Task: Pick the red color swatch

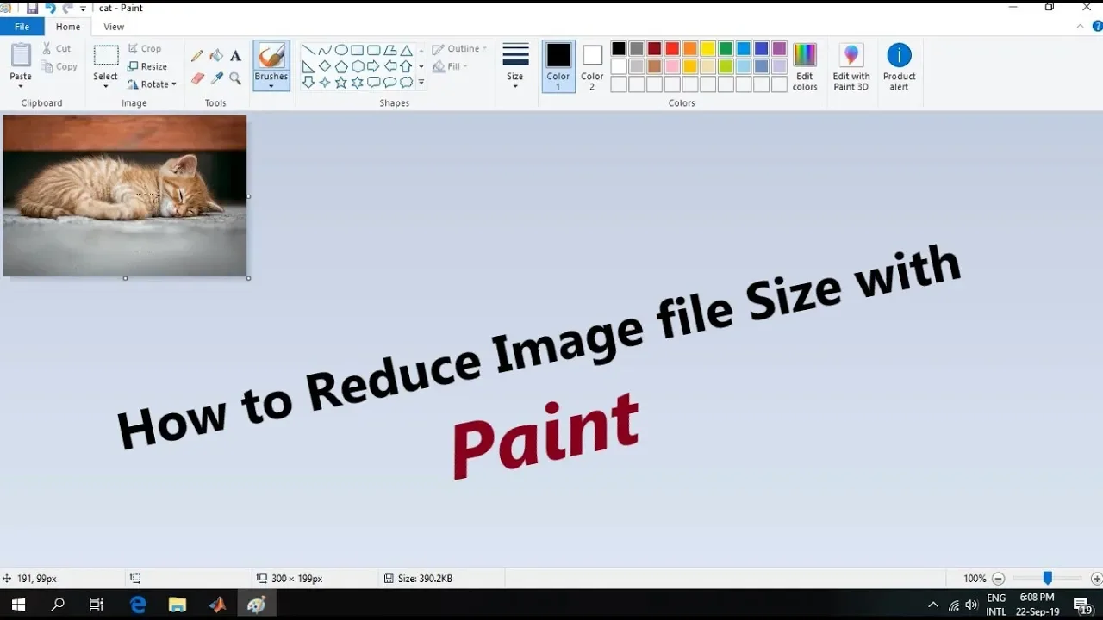Action: tap(672, 49)
